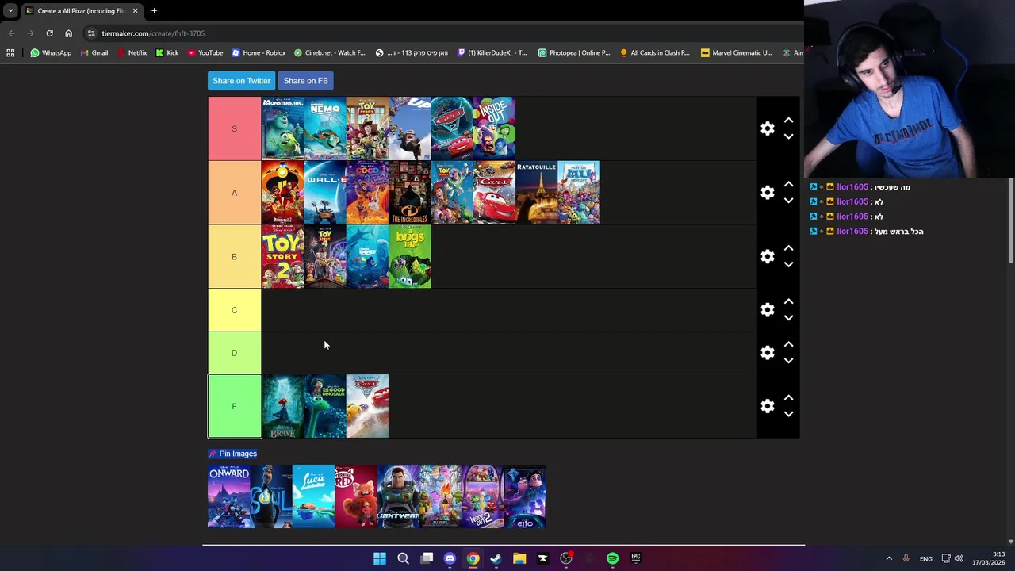1015x571 pixels.
Task: Open settings gear for the F tier row
Action: click(767, 406)
